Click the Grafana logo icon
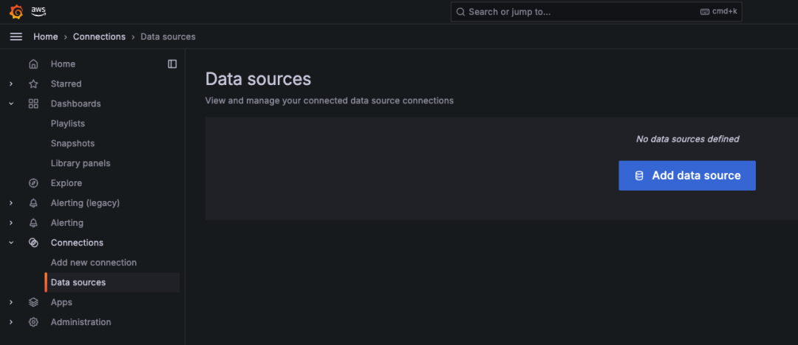 coord(16,12)
